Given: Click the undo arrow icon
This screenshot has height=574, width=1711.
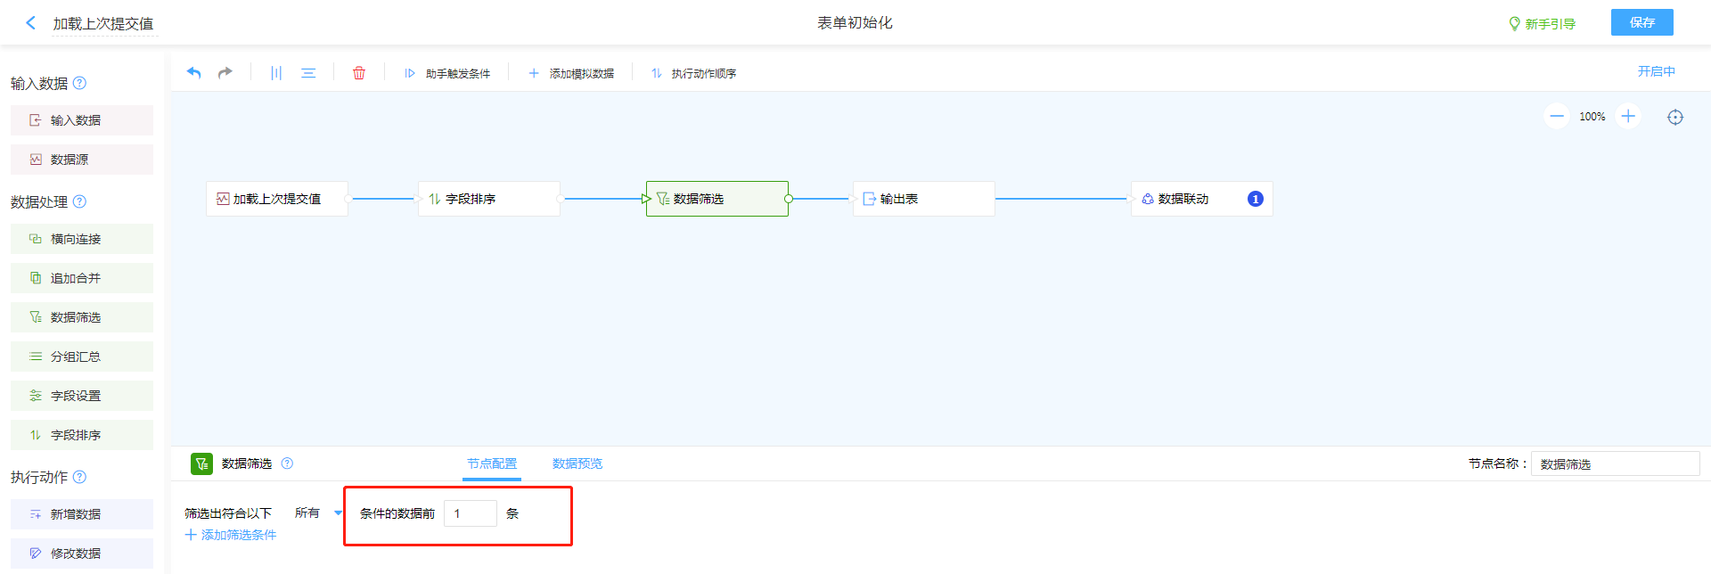Looking at the screenshot, I should pyautogui.click(x=193, y=73).
